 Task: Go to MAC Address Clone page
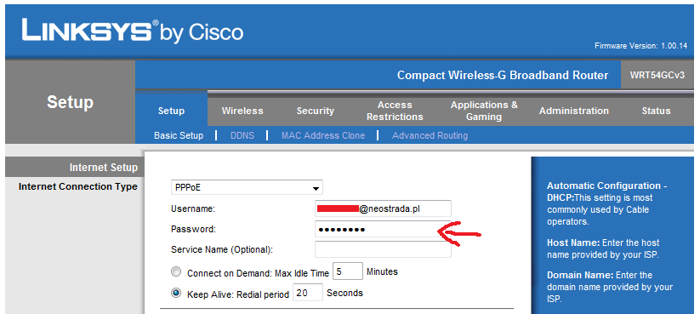(322, 135)
